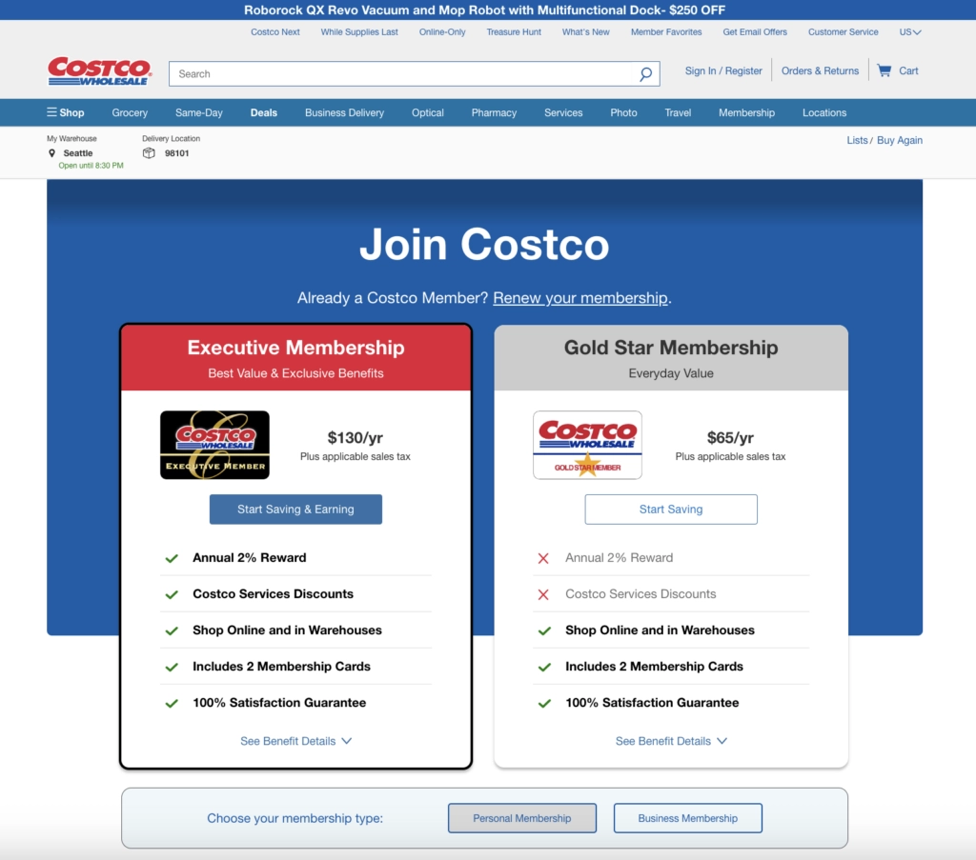Viewport: 976px width, 860px height.
Task: Open the Deals navigation menu
Action: (263, 112)
